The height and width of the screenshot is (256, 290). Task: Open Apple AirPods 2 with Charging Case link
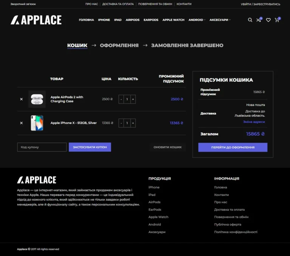[67, 99]
